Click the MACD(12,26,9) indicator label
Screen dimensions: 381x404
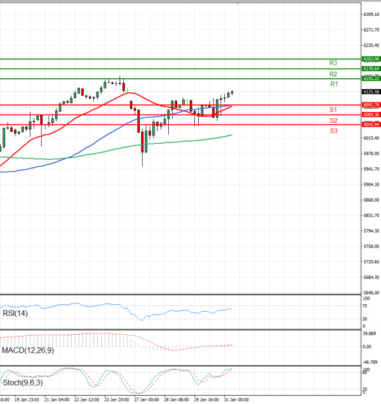tap(28, 350)
